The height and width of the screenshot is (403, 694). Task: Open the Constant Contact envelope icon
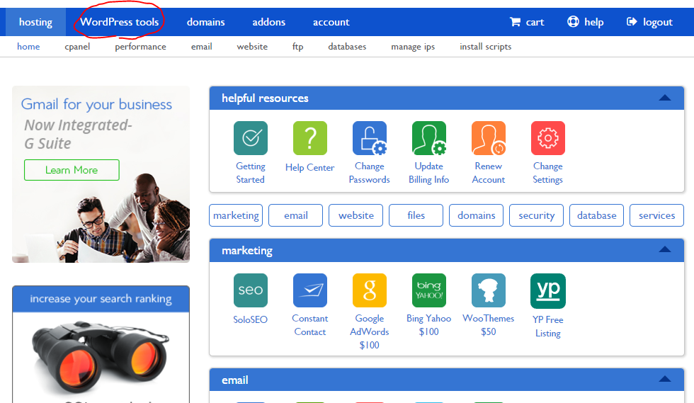pyautogui.click(x=310, y=290)
